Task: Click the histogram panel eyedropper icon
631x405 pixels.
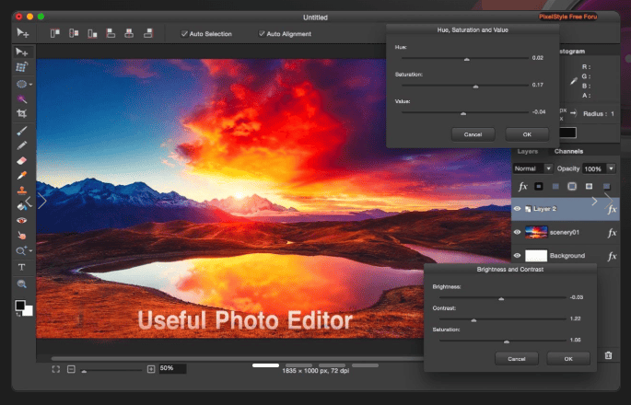Action: (x=574, y=81)
